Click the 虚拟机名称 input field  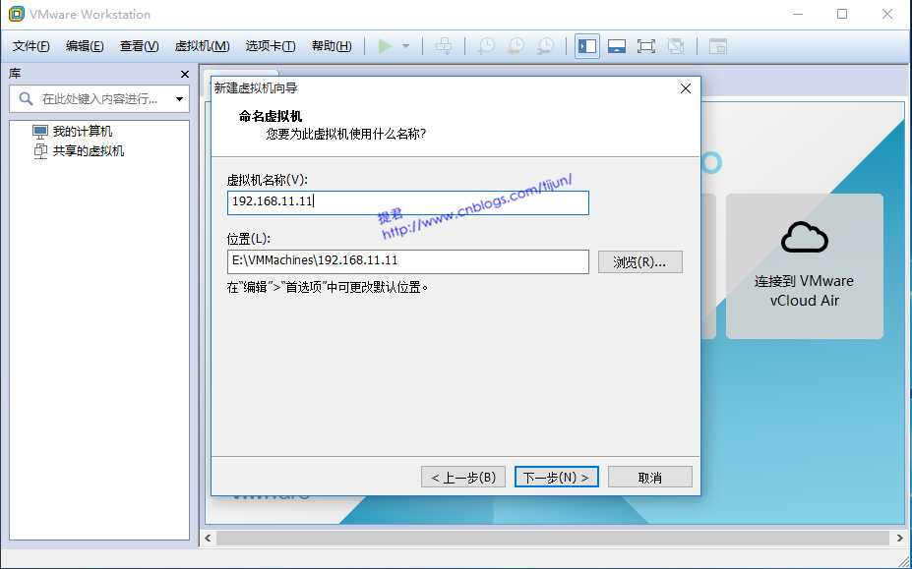[x=407, y=202]
